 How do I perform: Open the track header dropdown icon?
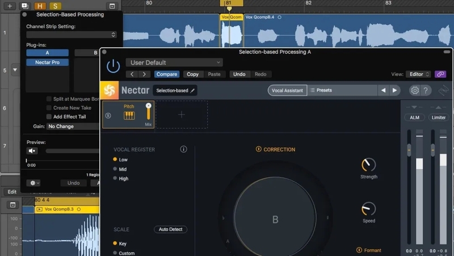[112, 6]
